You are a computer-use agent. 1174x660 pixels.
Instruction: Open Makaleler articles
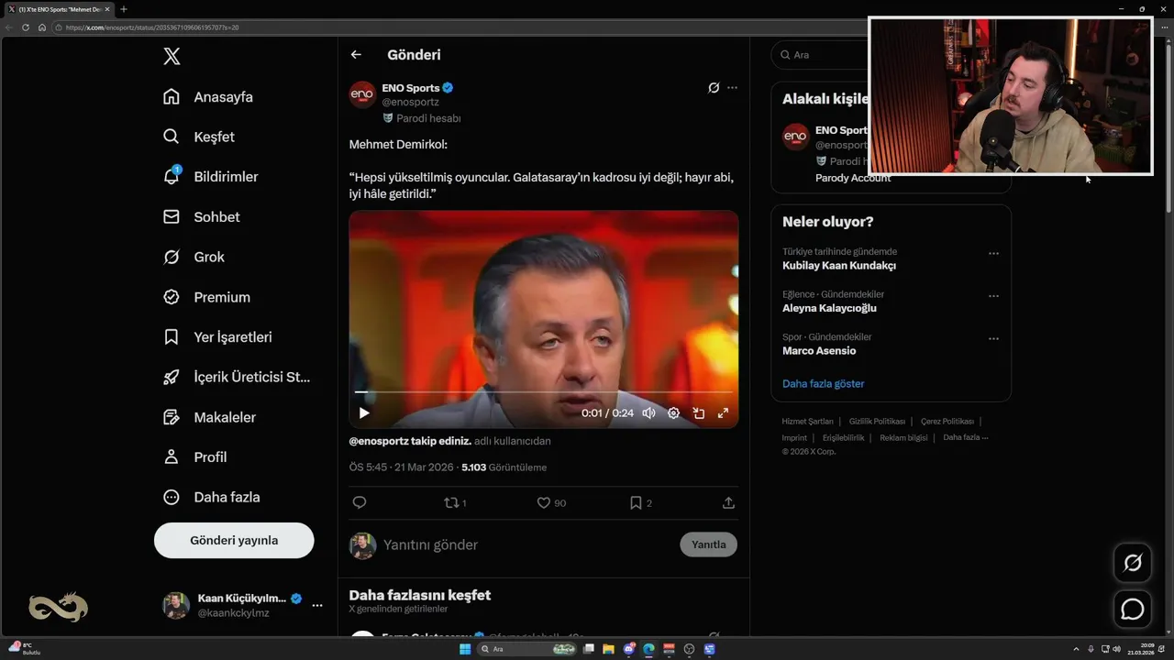coord(209,417)
